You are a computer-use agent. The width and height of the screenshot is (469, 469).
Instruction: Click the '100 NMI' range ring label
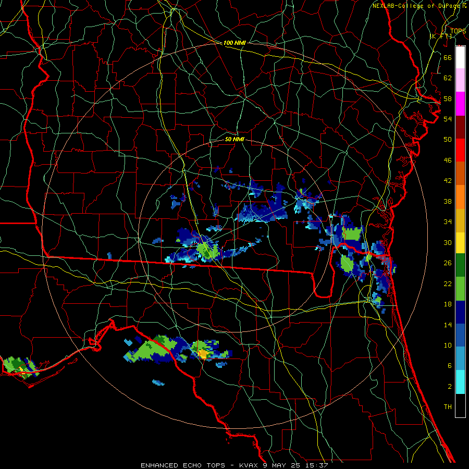coord(234,43)
